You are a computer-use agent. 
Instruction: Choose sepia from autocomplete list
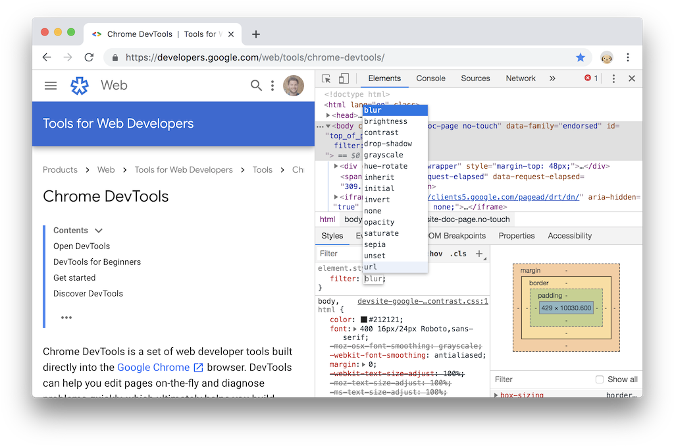(395, 244)
